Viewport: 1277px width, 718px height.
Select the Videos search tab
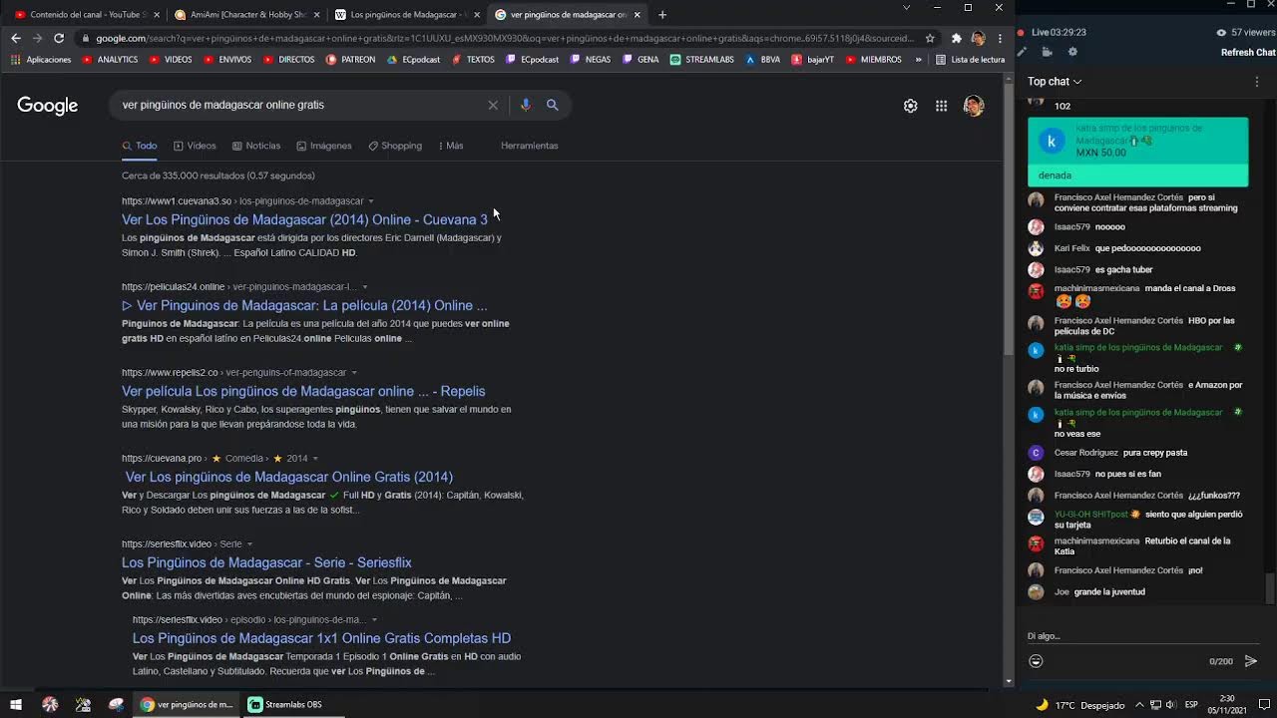click(x=195, y=146)
